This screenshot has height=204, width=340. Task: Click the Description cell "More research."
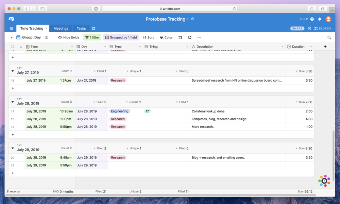pyautogui.click(x=203, y=127)
